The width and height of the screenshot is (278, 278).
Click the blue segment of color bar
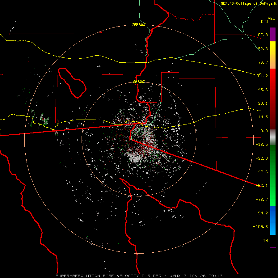tap(273, 220)
